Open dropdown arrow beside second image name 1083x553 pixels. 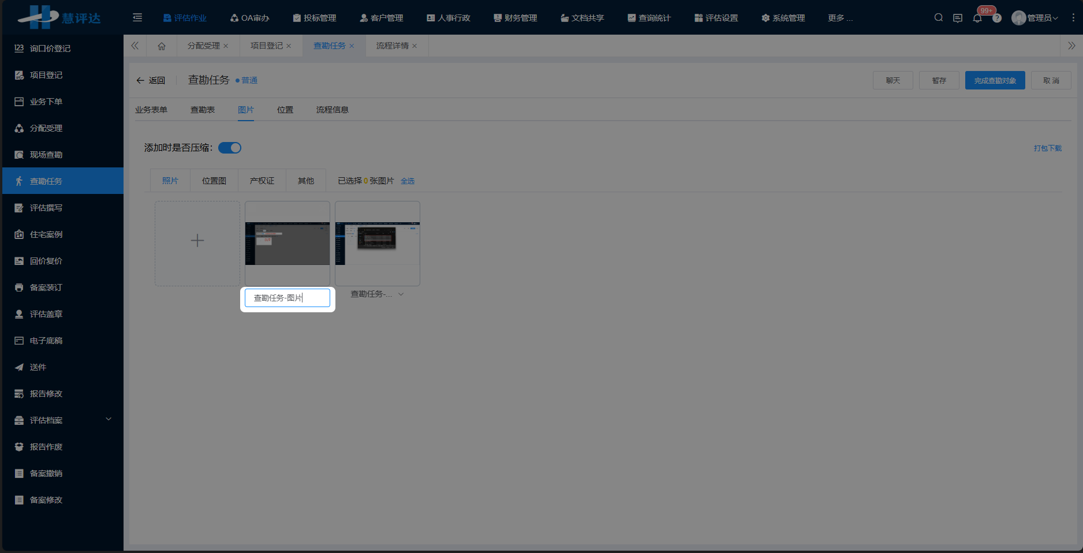point(401,294)
